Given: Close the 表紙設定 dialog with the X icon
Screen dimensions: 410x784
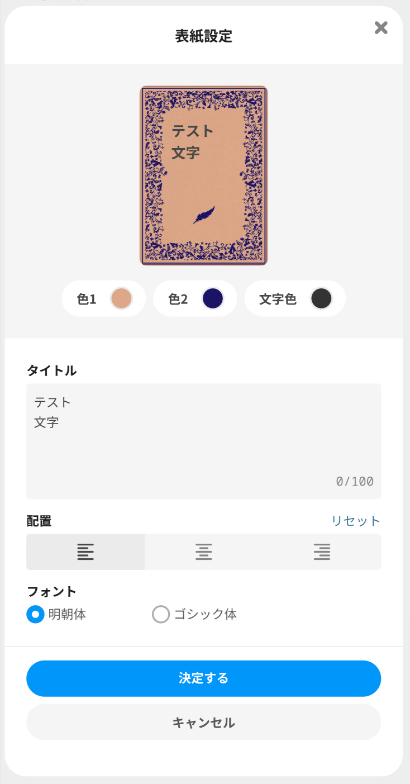Looking at the screenshot, I should click(381, 28).
